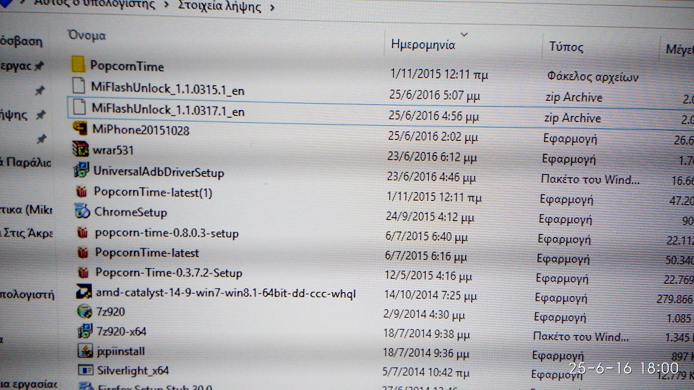Click the popcorn-time-0.8.0.3-setup icon

[x=83, y=233]
